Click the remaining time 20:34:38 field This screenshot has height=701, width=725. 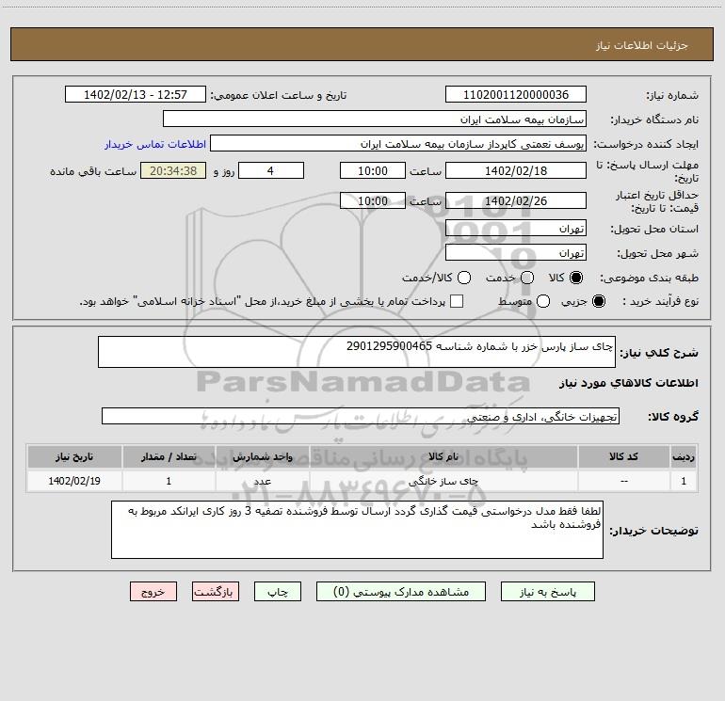coord(173,170)
